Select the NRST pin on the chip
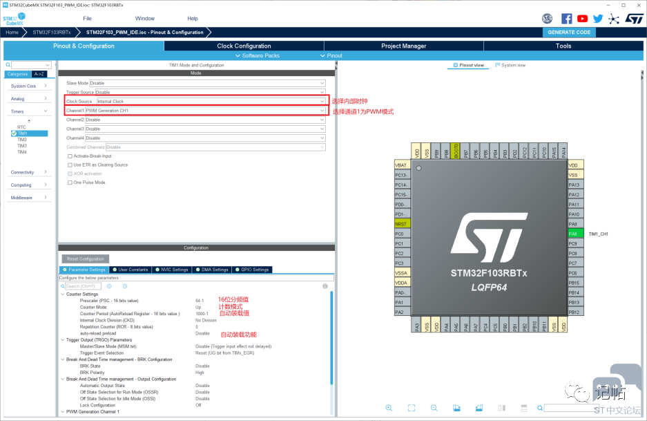Image resolution: width=647 pixels, height=421 pixels. (403, 224)
